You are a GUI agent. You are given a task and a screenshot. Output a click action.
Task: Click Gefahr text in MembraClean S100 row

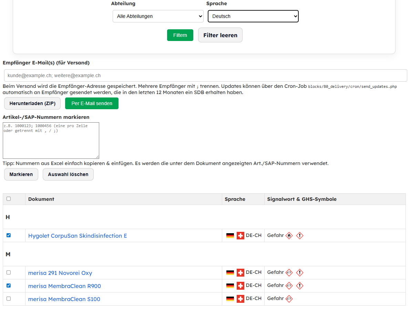[x=275, y=298]
